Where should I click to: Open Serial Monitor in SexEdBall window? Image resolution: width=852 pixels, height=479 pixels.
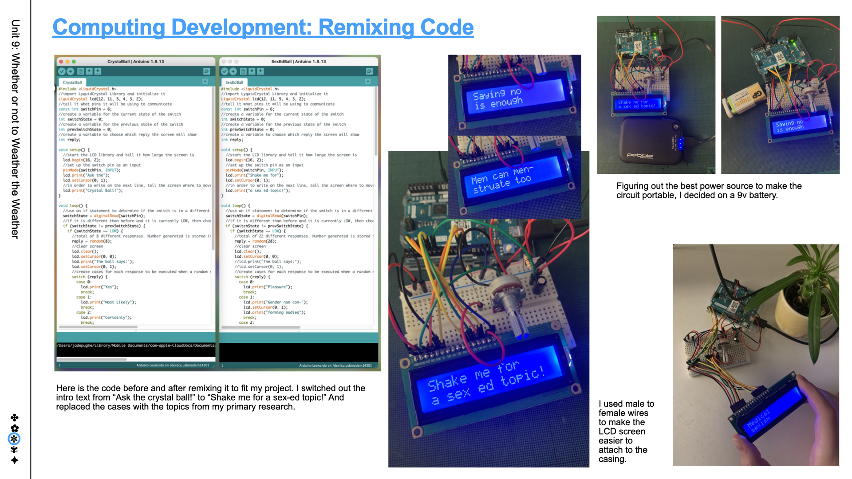click(369, 71)
